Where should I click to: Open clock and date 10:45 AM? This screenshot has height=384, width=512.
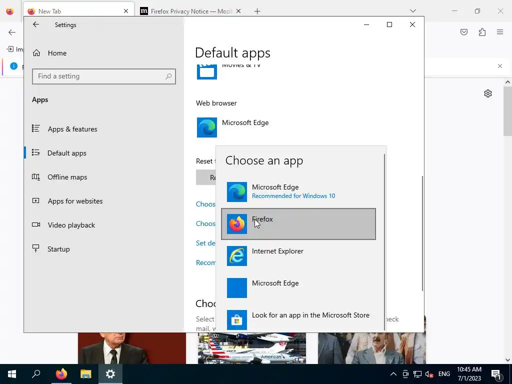click(469, 374)
